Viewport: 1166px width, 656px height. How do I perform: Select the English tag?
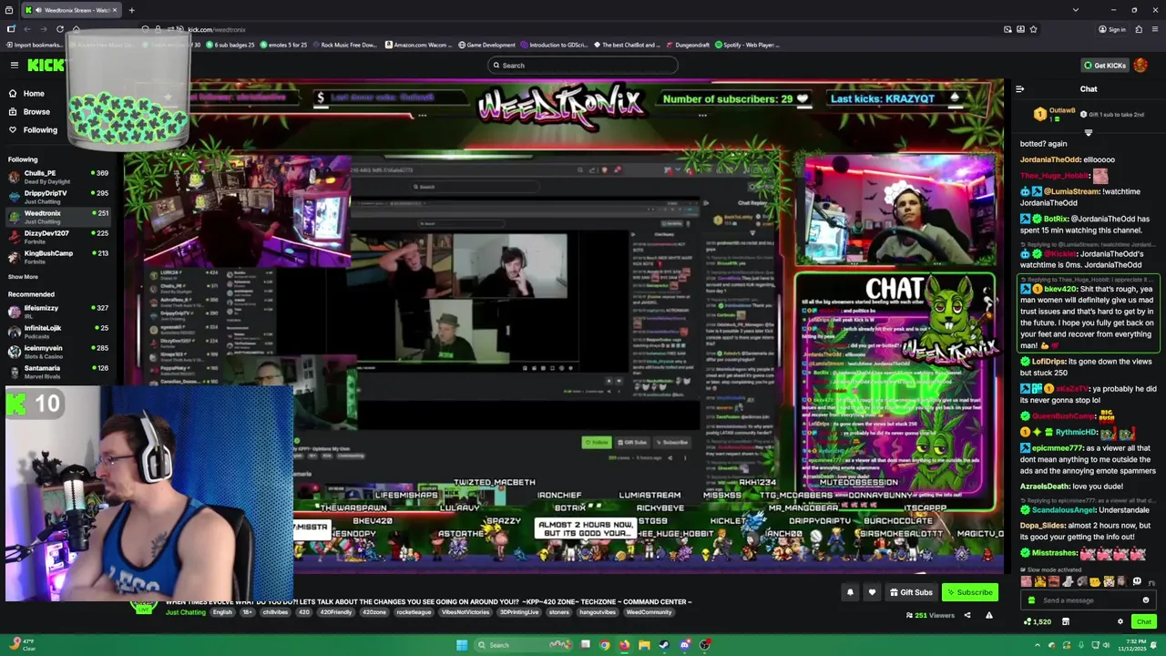click(222, 612)
